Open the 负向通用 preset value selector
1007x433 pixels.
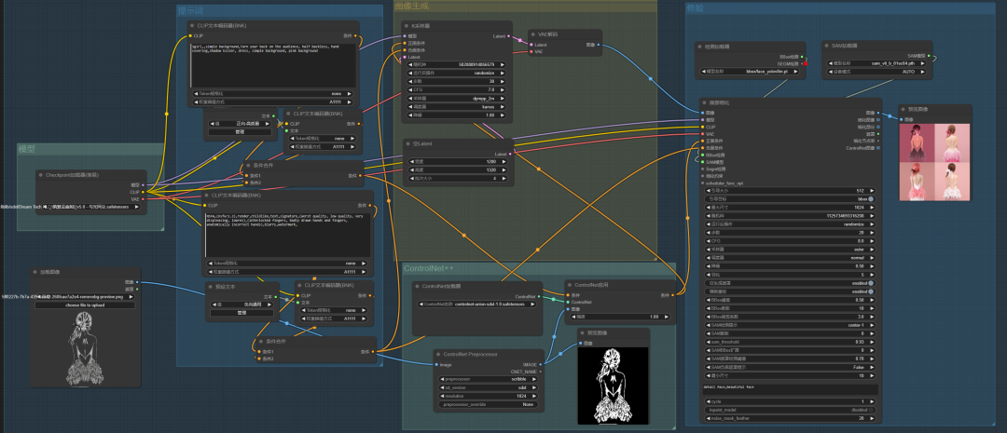(x=241, y=304)
